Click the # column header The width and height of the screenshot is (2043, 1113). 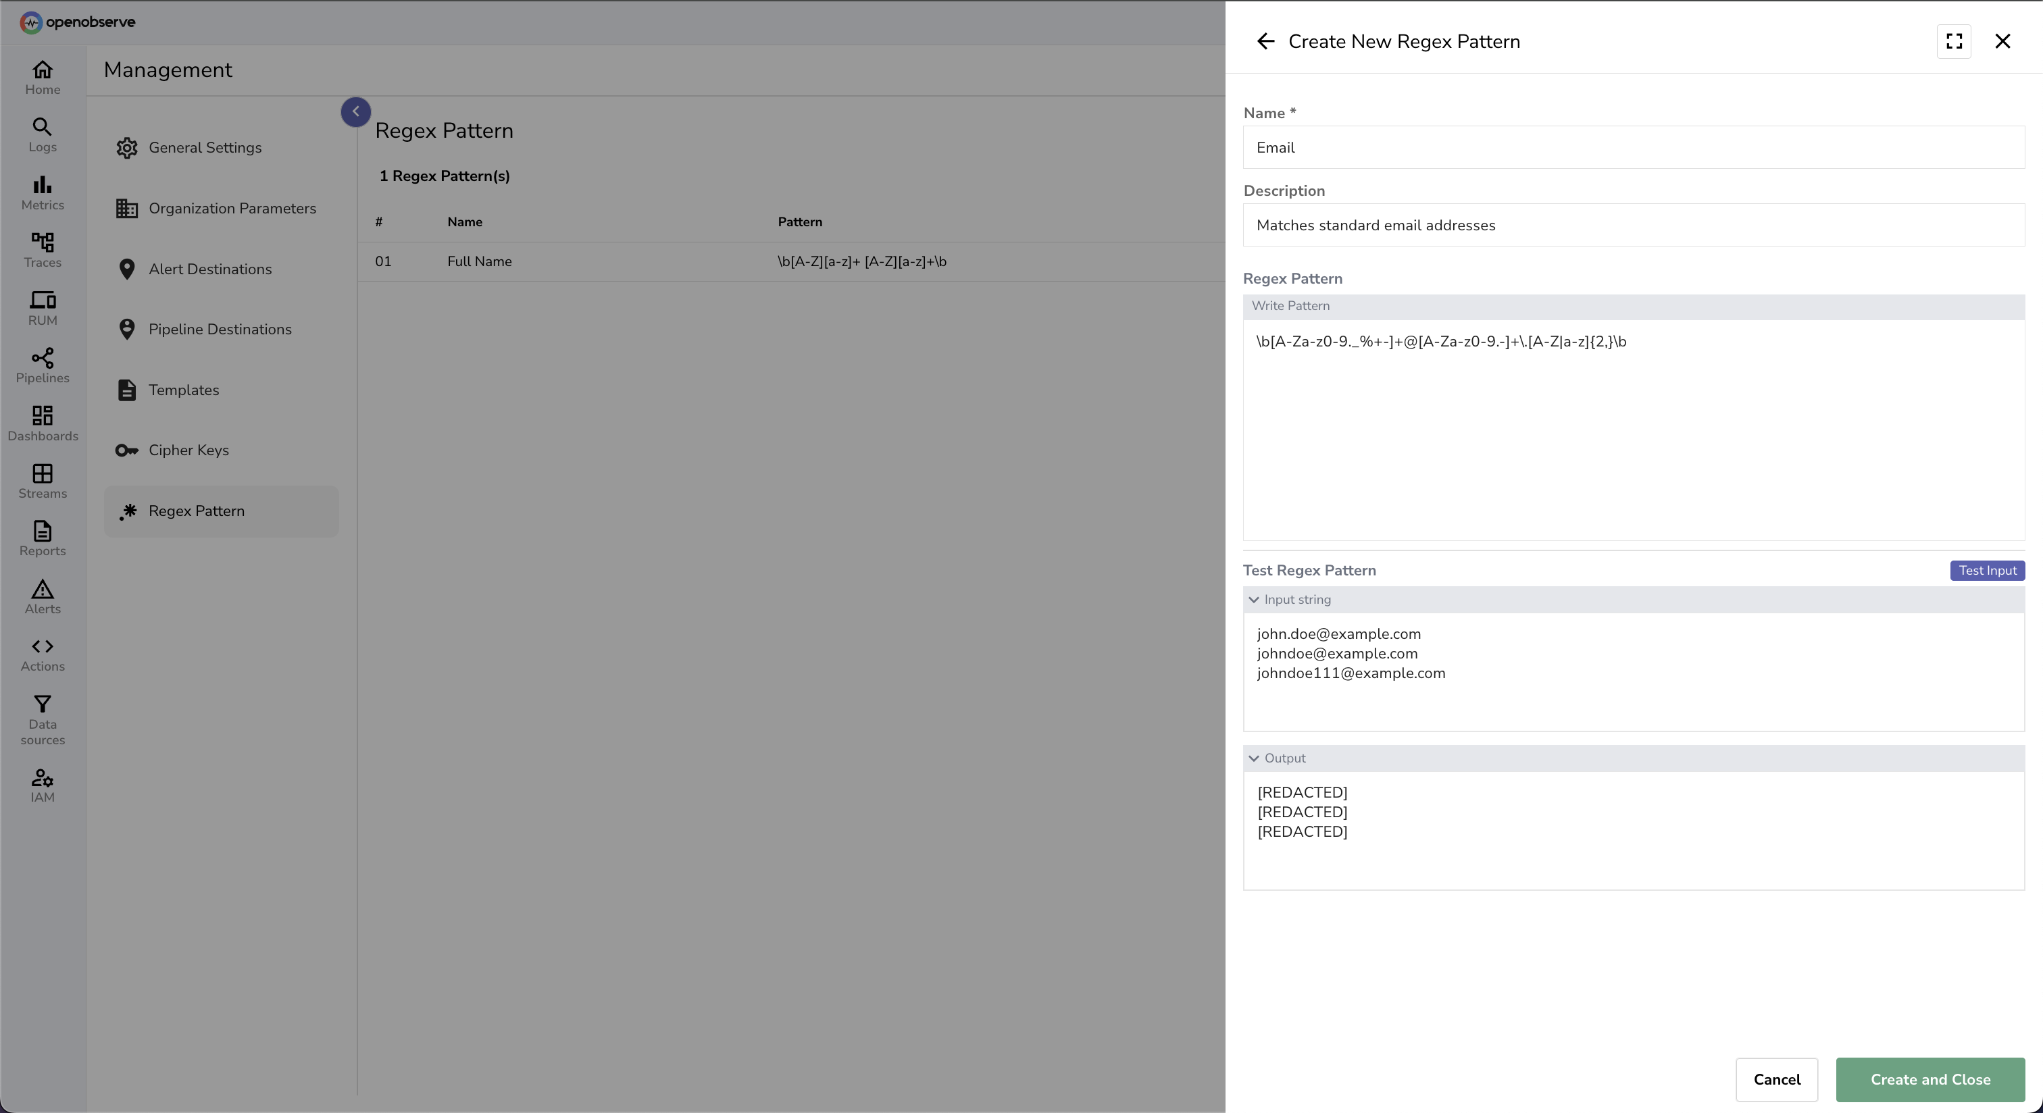pyautogui.click(x=379, y=222)
